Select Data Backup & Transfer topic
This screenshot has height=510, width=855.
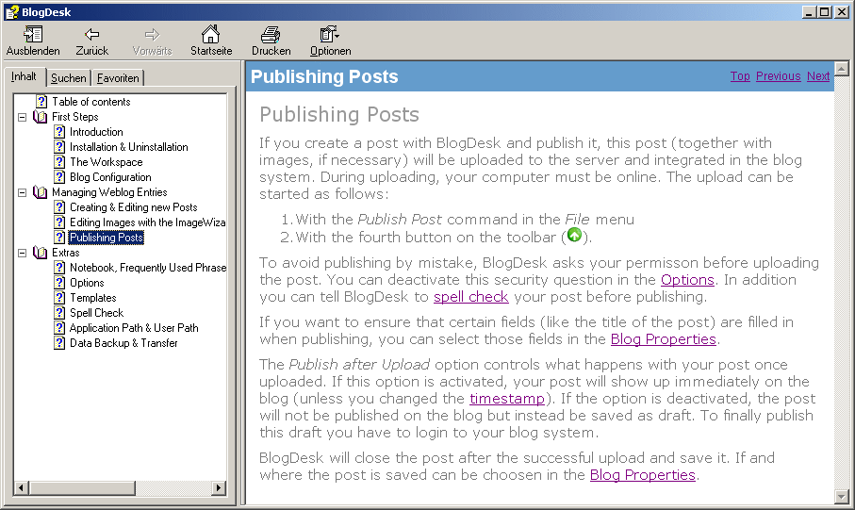(123, 343)
